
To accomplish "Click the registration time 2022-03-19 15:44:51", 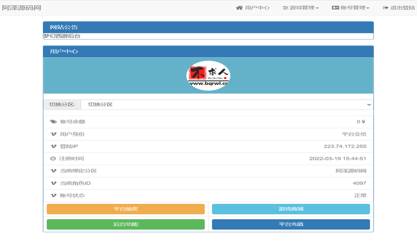I will 338,159.
